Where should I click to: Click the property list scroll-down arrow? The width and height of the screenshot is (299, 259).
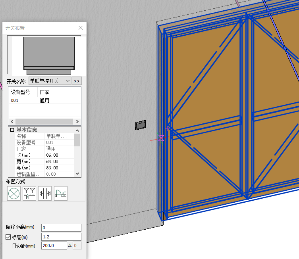[77, 174]
